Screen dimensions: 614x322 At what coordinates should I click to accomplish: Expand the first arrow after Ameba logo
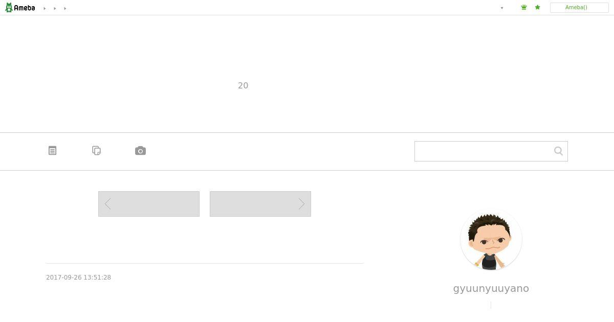[x=45, y=8]
